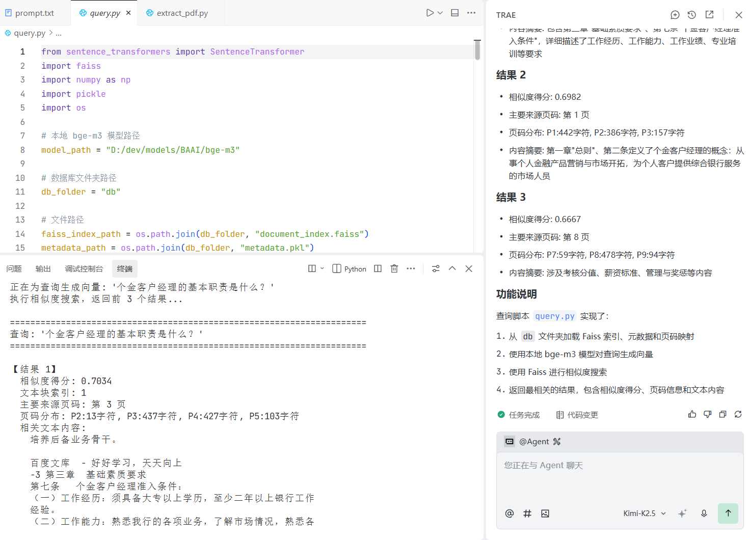Click the db inline code chip
Image resolution: width=749 pixels, height=540 pixels.
(x=528, y=337)
